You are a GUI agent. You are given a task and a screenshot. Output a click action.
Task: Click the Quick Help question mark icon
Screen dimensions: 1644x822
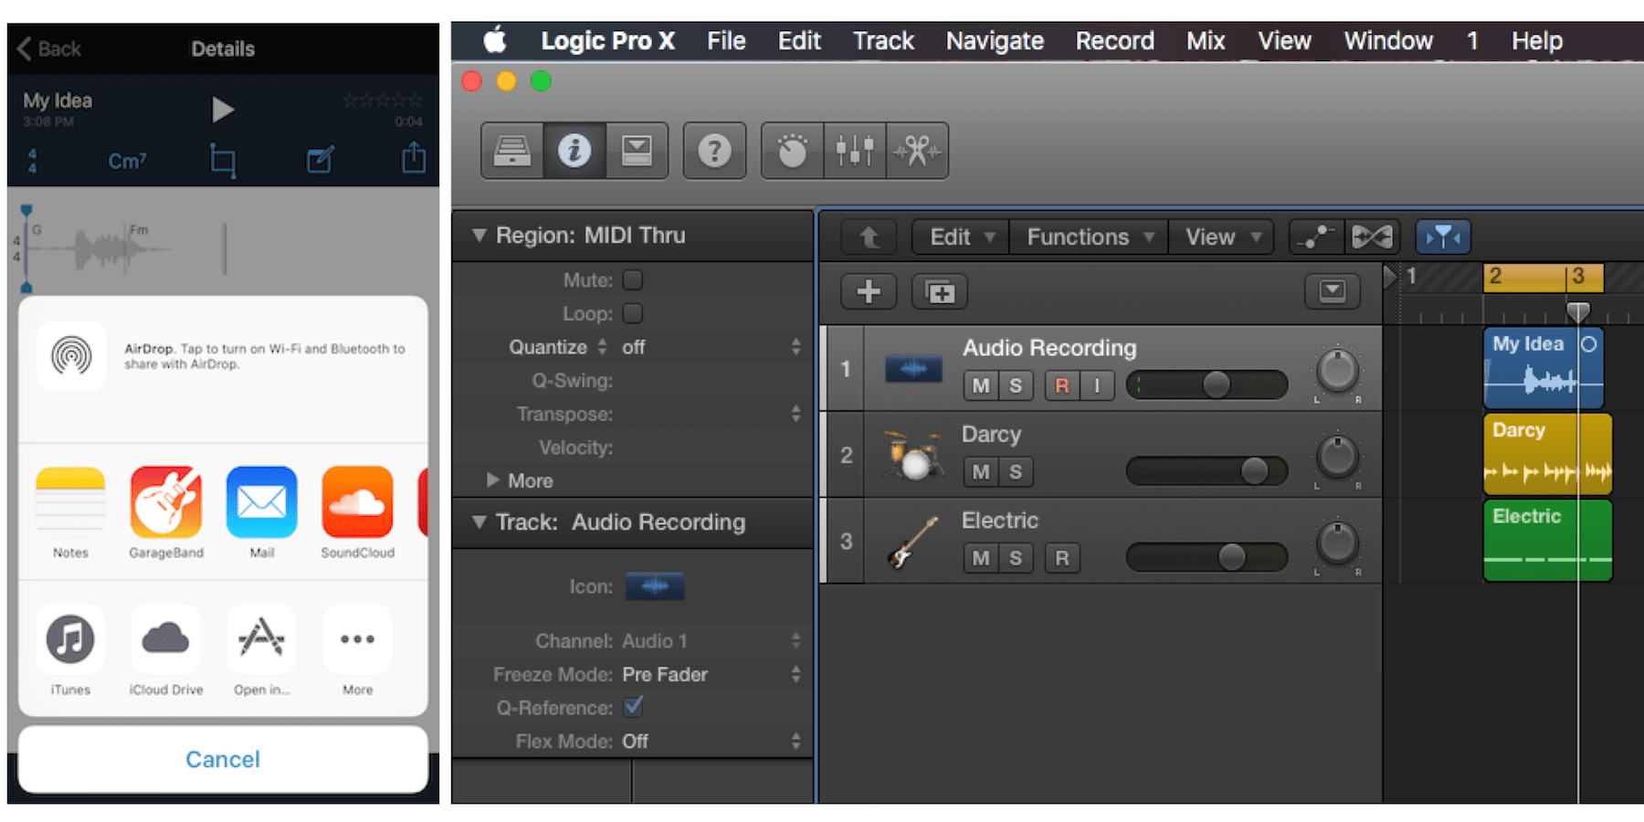click(714, 151)
